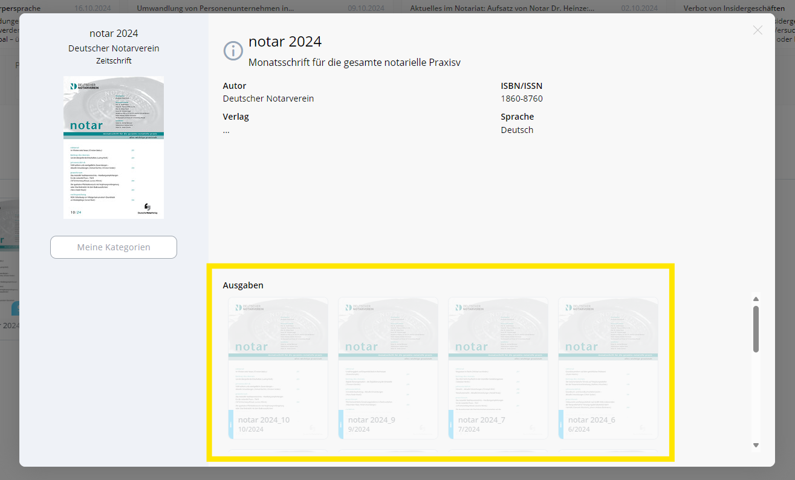The height and width of the screenshot is (480, 795).
Task: Click the info icon beside notar 2024 title
Action: 233,51
